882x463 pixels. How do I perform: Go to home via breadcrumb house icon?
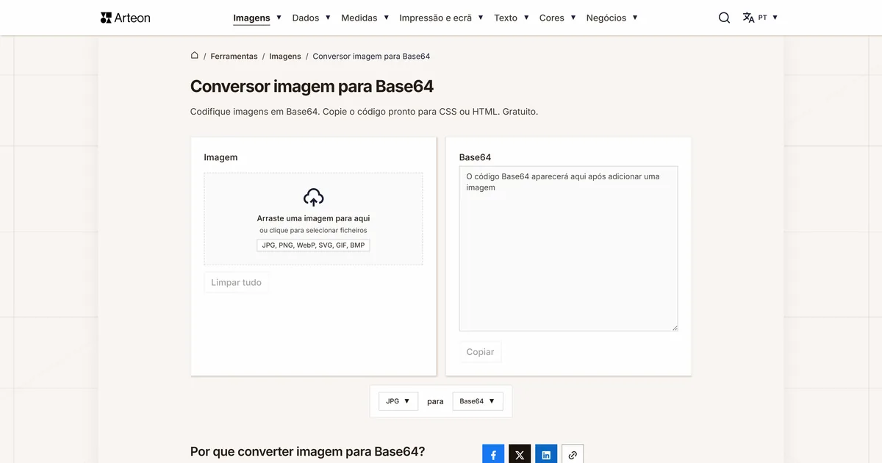(x=195, y=56)
